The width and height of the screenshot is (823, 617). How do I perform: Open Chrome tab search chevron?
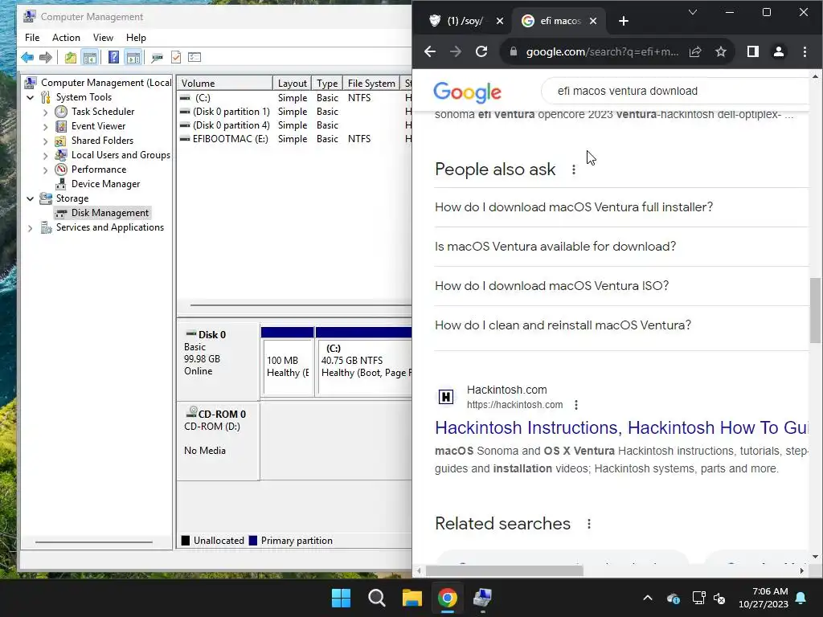coord(693,12)
